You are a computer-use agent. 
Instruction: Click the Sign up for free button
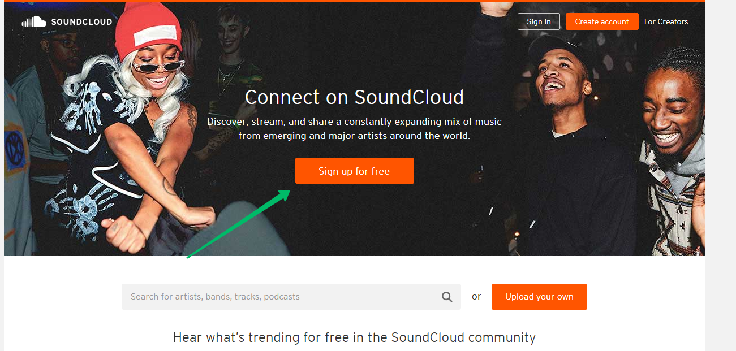click(x=354, y=171)
